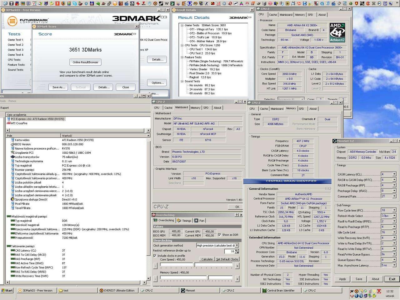Click the W icon in the system tray
The width and height of the screenshot is (400, 300).
[352, 291]
